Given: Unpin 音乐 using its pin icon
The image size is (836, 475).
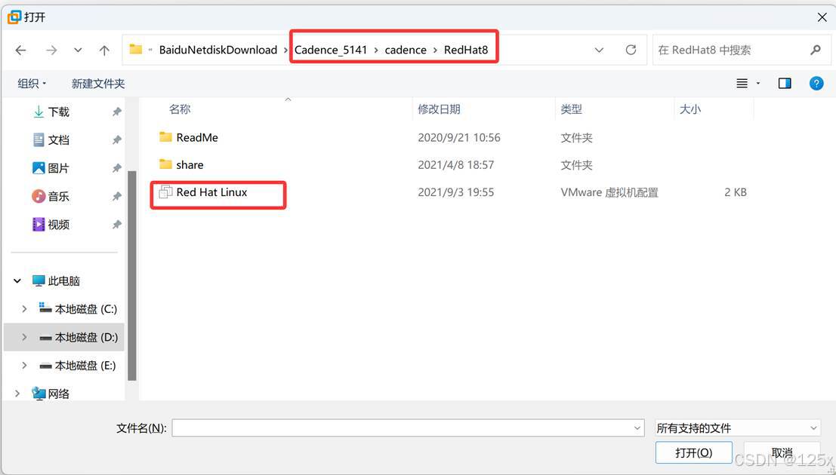Looking at the screenshot, I should click(x=117, y=197).
